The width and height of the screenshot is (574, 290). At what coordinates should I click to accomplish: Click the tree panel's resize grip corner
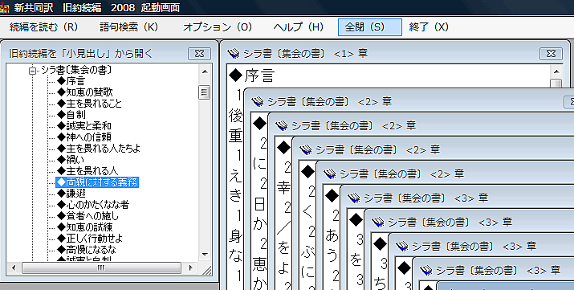(x=206, y=270)
